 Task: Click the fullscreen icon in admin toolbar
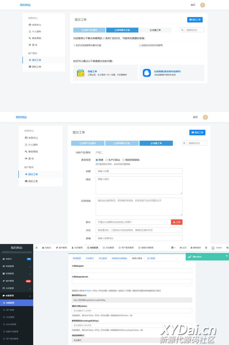(206, 248)
